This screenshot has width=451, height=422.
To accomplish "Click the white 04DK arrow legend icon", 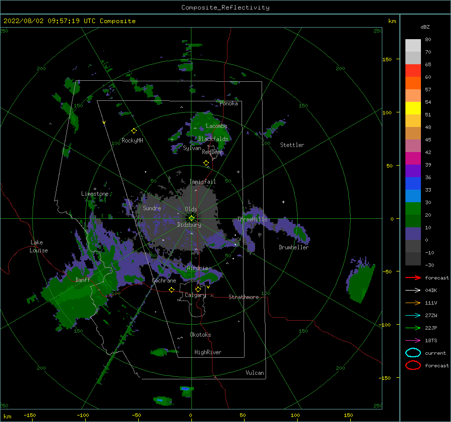I will [413, 291].
